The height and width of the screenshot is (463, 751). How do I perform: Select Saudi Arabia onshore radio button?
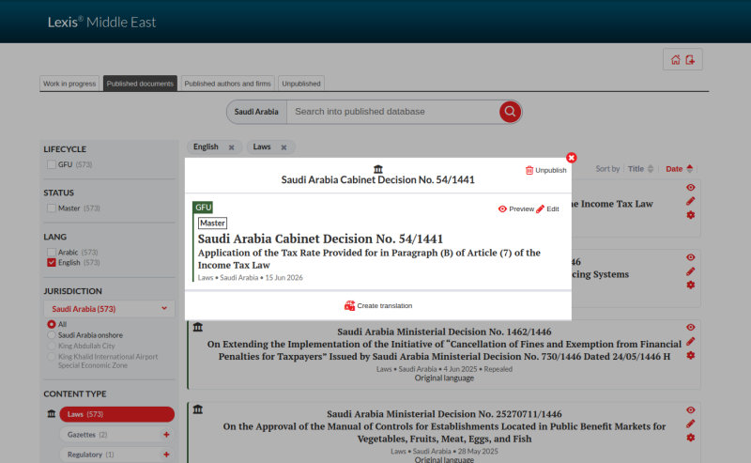[x=52, y=335]
